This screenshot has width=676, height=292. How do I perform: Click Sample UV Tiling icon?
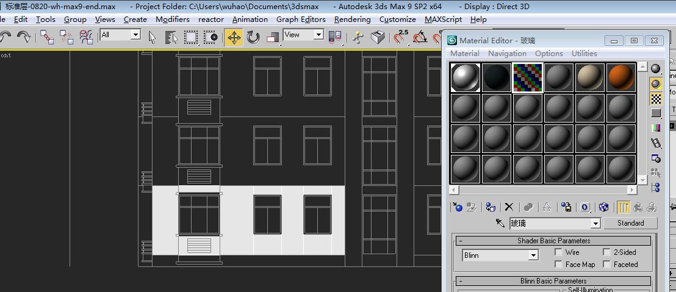click(656, 113)
